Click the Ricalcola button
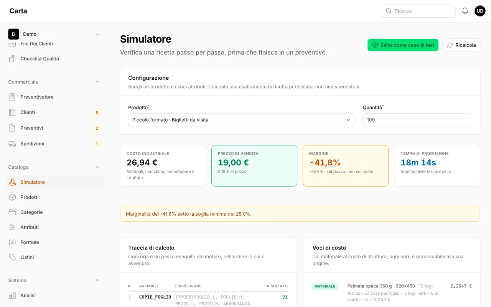Image resolution: width=491 pixels, height=307 pixels. (x=461, y=45)
